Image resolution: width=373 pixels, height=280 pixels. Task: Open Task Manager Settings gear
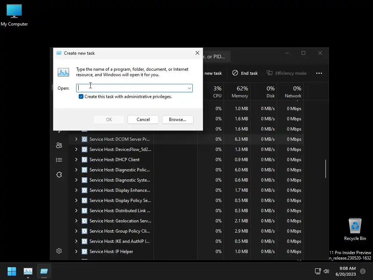(x=59, y=251)
